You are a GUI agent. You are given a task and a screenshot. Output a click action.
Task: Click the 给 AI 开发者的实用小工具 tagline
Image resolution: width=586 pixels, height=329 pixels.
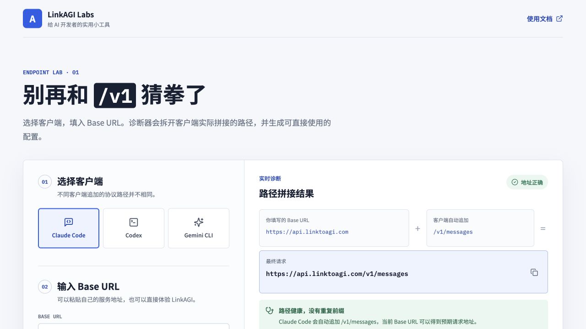tap(79, 25)
